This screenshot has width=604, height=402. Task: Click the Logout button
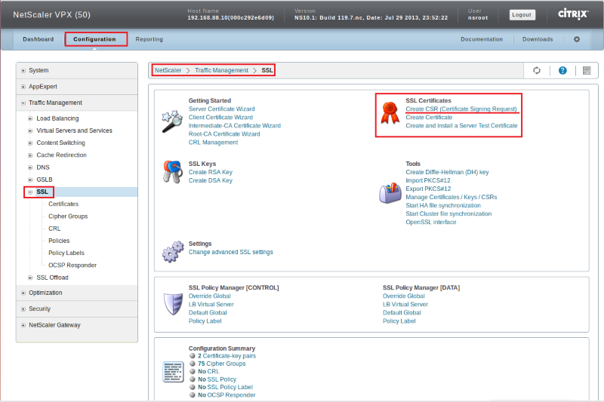coord(522,14)
